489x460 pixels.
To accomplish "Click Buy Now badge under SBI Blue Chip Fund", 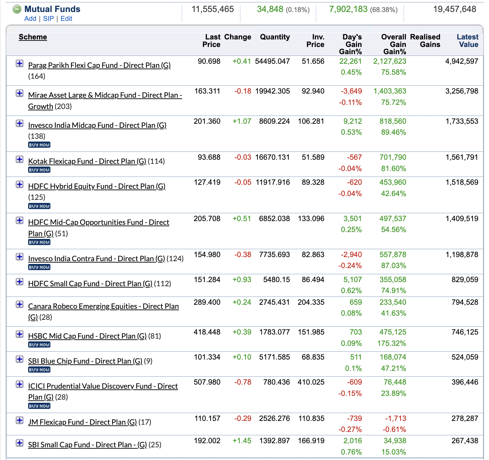I will pyautogui.click(x=39, y=370).
